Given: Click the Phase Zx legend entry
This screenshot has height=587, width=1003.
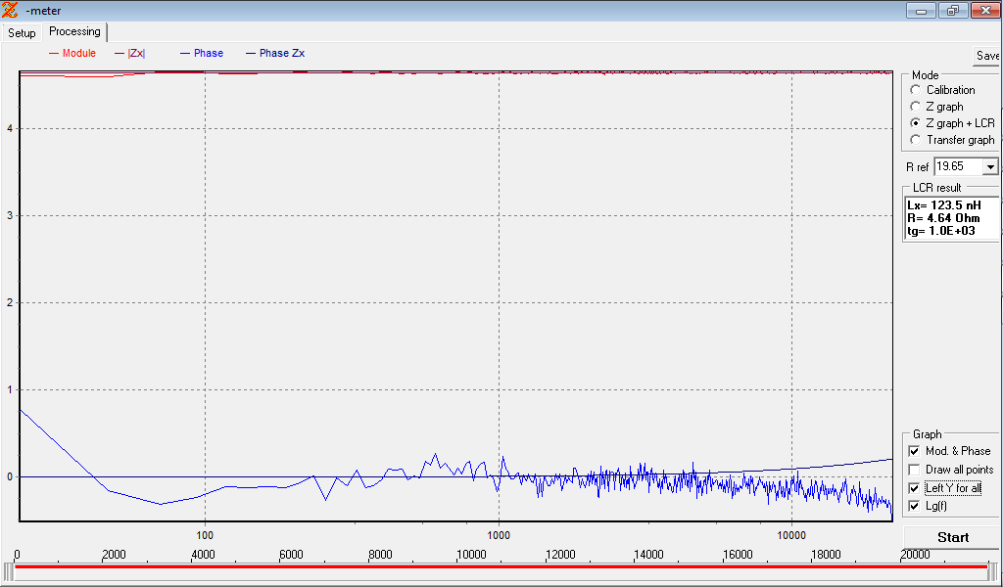Looking at the screenshot, I should pos(275,53).
